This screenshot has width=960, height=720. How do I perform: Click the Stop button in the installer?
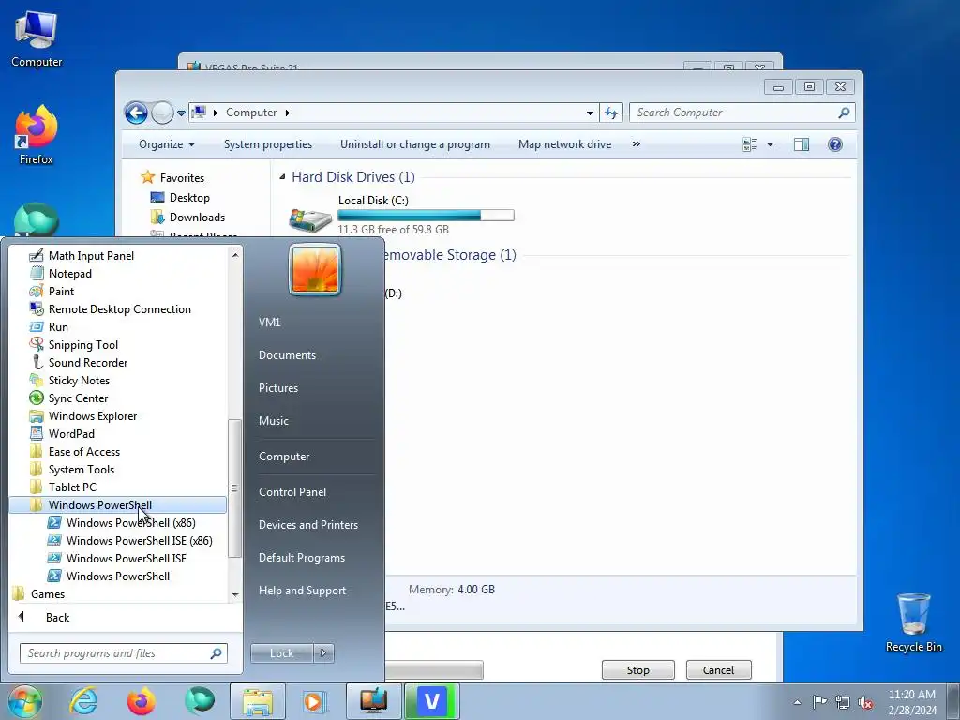click(x=637, y=669)
